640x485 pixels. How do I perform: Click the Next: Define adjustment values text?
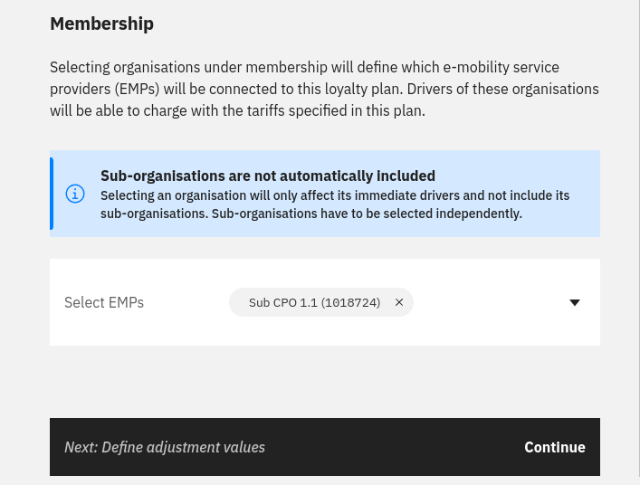165,447
